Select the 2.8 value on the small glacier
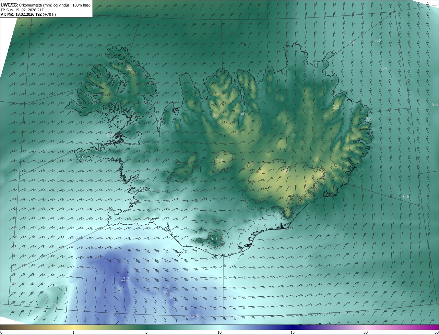This screenshot has width=439, height=335. point(220,161)
